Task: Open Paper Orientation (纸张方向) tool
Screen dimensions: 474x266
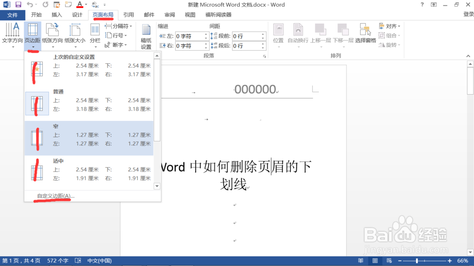Action: [x=52, y=35]
